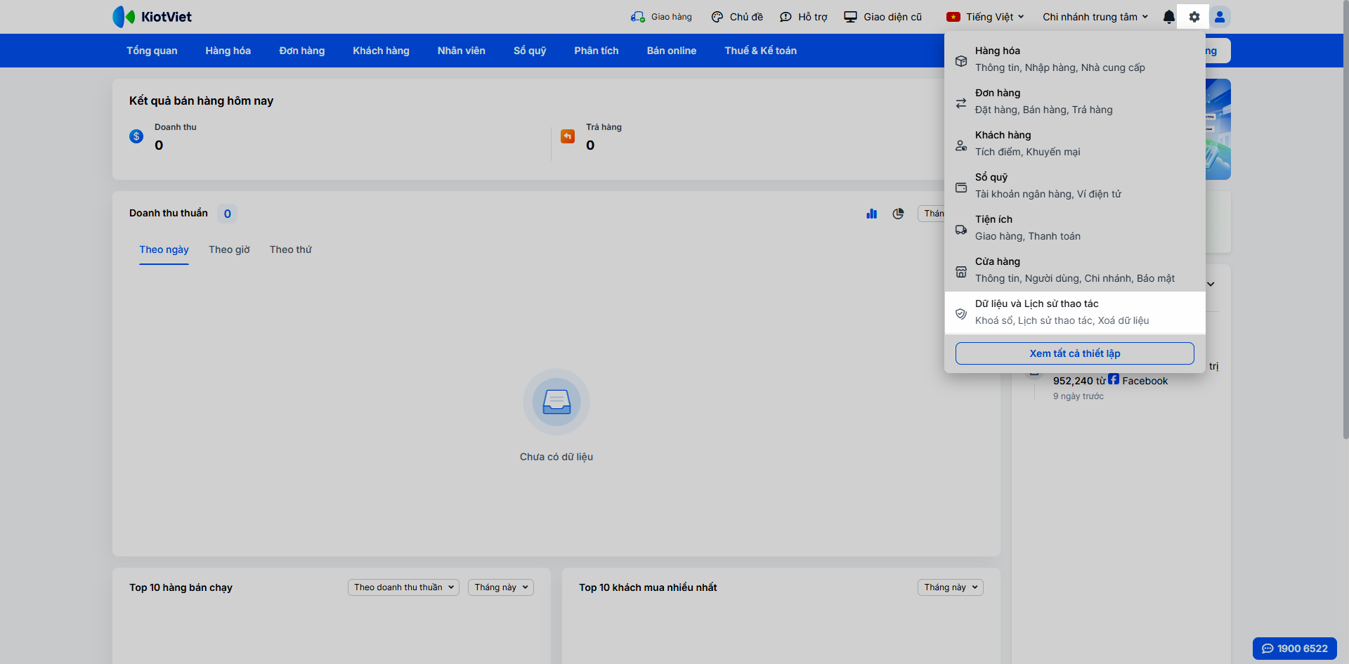Open the Nhân viên menu

click(462, 51)
